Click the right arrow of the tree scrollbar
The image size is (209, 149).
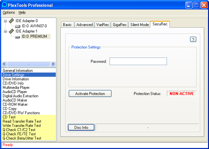click(53, 64)
